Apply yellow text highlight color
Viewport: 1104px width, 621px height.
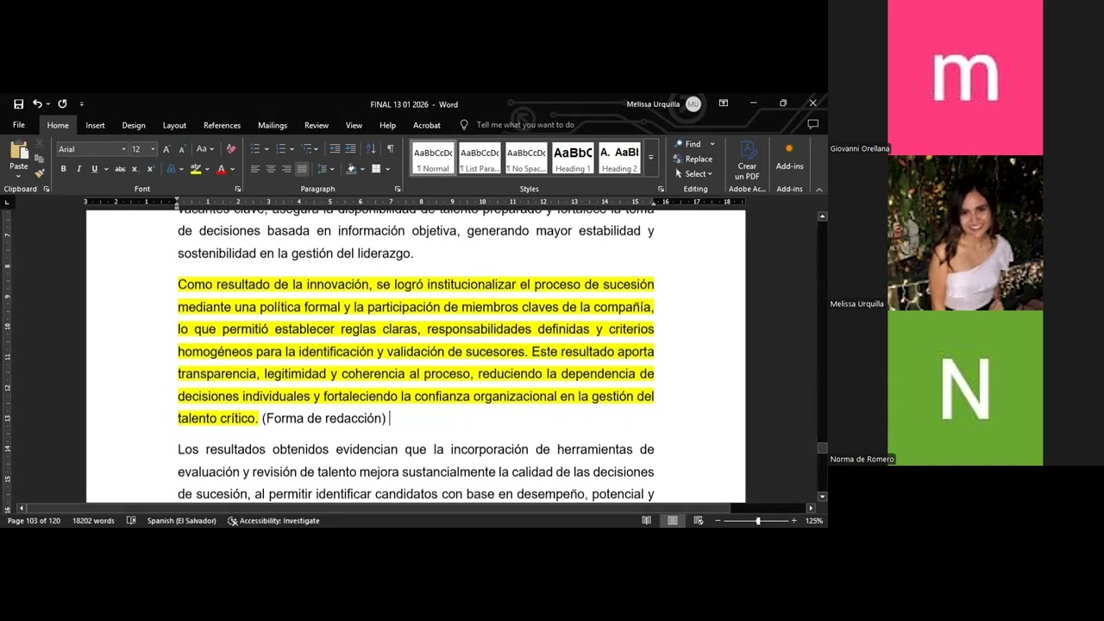point(196,169)
